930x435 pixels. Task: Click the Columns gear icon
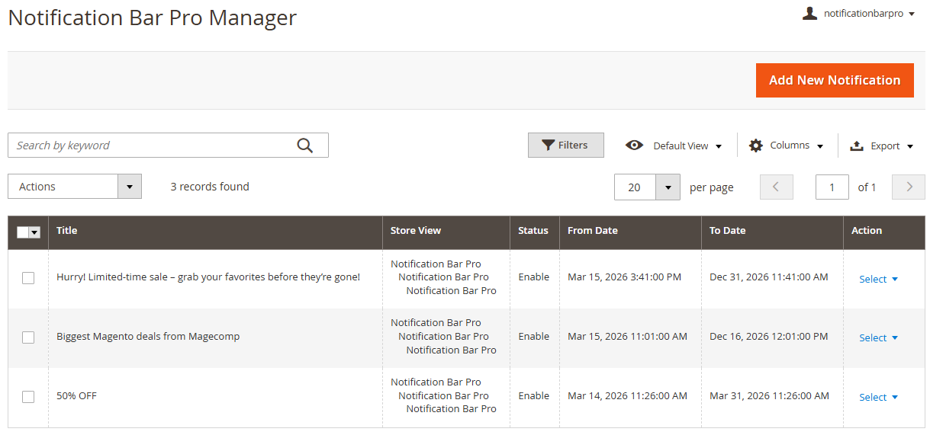tap(756, 146)
